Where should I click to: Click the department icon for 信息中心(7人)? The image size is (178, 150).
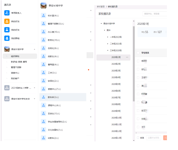pyautogui.click(x=44, y=89)
